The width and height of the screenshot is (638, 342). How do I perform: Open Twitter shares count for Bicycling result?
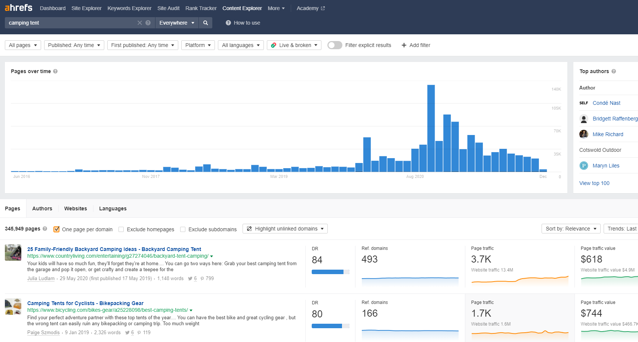(129, 333)
